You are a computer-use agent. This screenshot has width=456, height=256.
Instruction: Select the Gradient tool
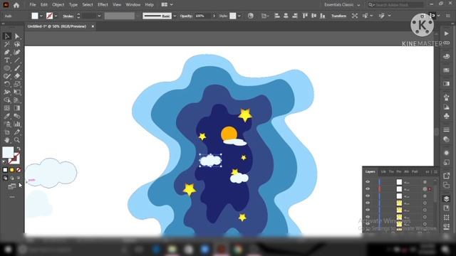[17, 108]
